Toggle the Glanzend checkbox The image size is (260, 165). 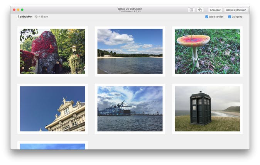tap(230, 17)
